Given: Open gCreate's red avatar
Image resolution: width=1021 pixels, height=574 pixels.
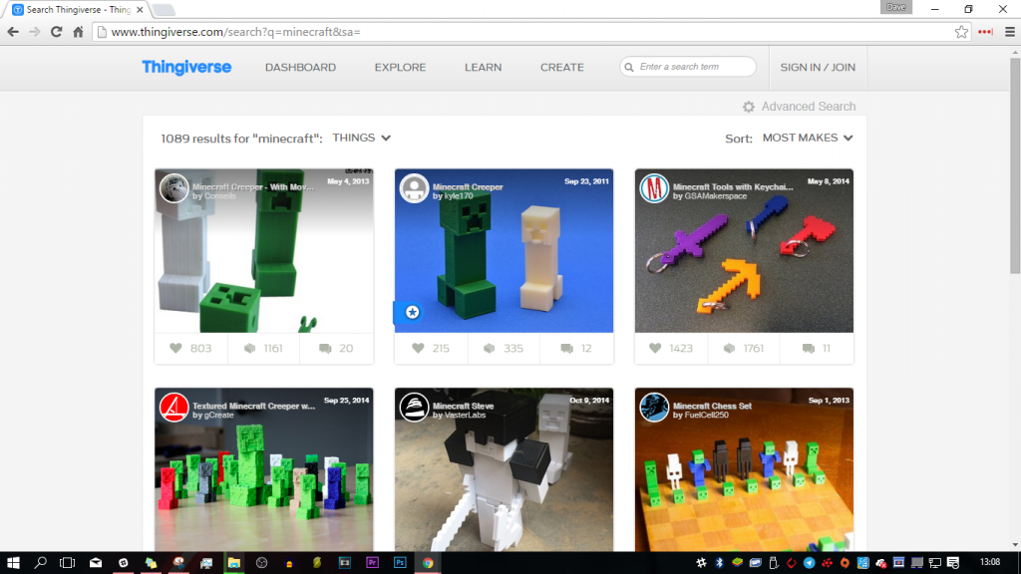Looking at the screenshot, I should [173, 408].
